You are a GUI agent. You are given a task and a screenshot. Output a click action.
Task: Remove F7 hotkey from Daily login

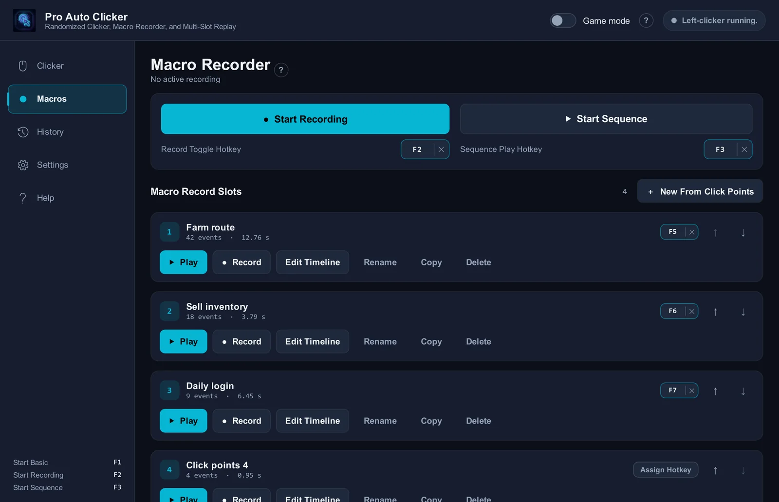692,390
